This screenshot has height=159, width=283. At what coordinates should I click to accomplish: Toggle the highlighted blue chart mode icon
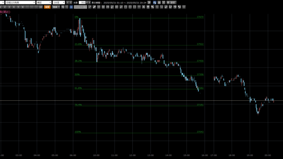click(x=155, y=3)
